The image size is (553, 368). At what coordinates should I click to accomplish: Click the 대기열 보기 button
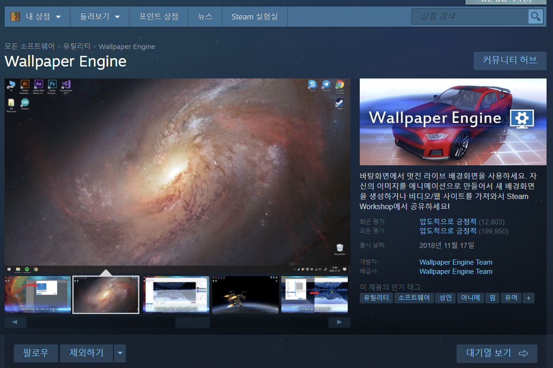click(497, 353)
